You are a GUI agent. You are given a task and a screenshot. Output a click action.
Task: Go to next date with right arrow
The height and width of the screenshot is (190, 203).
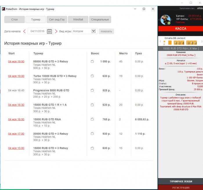(56, 31)
